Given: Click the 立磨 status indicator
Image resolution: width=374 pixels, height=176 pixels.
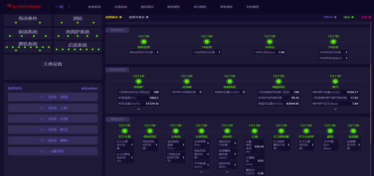Looking at the screenshot, I should [x=254, y=131].
